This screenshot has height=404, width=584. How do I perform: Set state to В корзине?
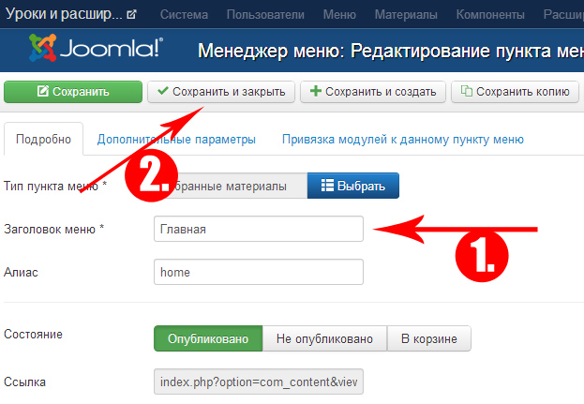(x=429, y=338)
